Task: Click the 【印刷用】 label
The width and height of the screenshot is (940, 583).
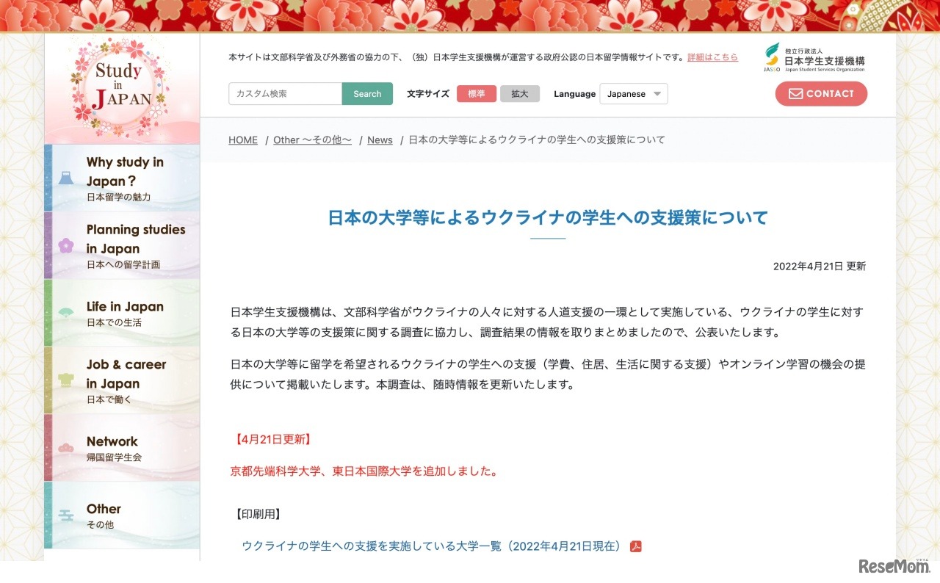Action: (258, 514)
